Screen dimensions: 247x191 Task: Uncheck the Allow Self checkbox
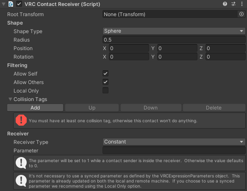105,73
